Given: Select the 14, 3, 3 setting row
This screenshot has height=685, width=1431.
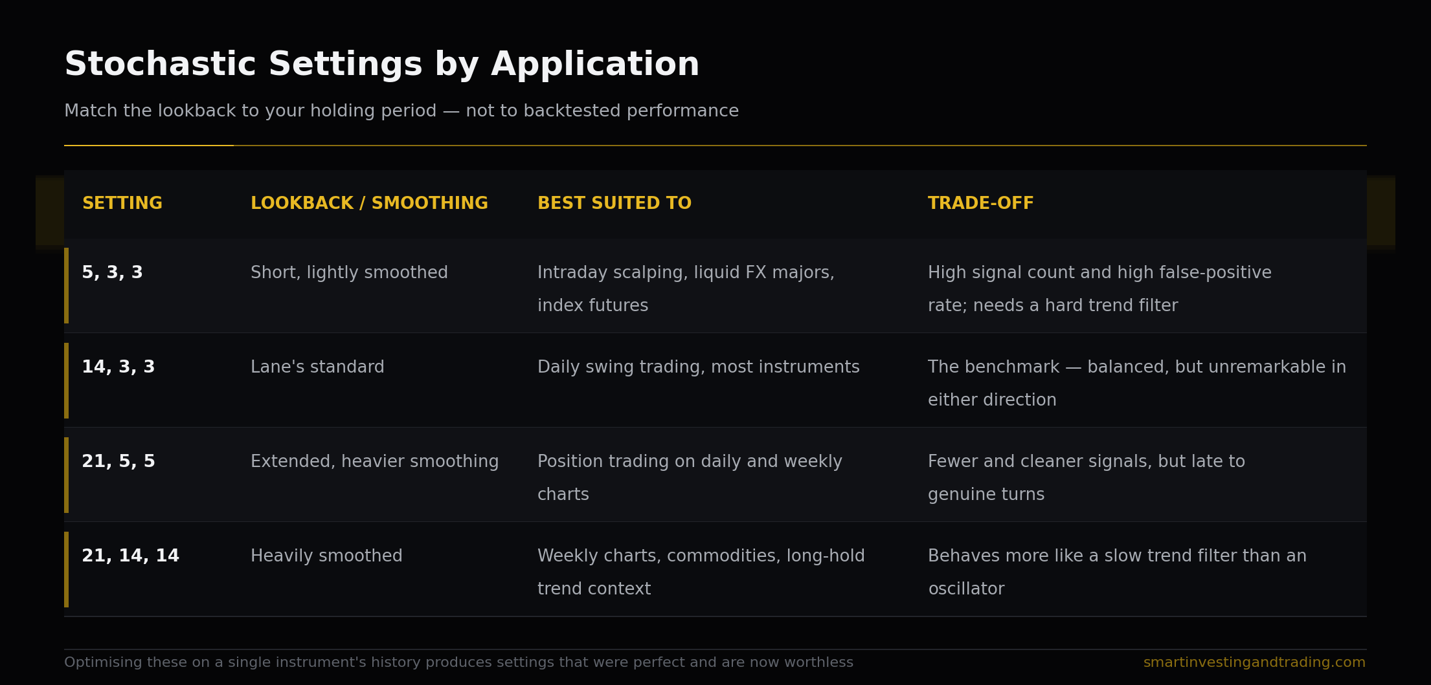Looking at the screenshot, I should [715, 380].
